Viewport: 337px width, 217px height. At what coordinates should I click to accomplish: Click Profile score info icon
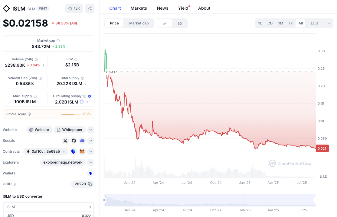[29, 114]
